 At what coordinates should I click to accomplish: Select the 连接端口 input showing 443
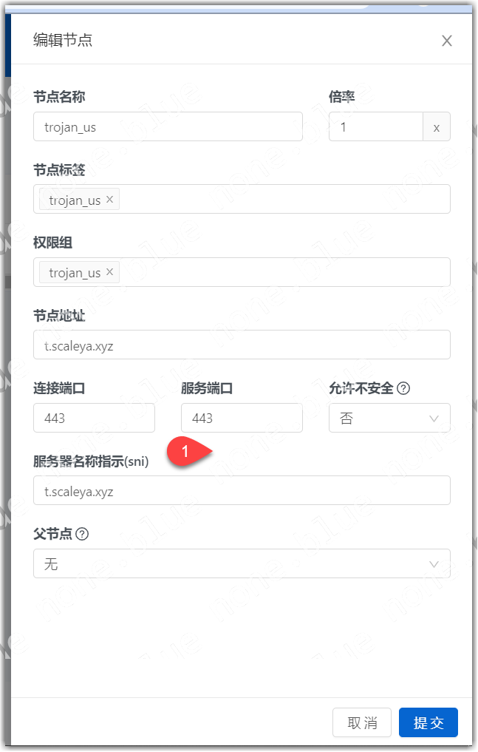95,418
